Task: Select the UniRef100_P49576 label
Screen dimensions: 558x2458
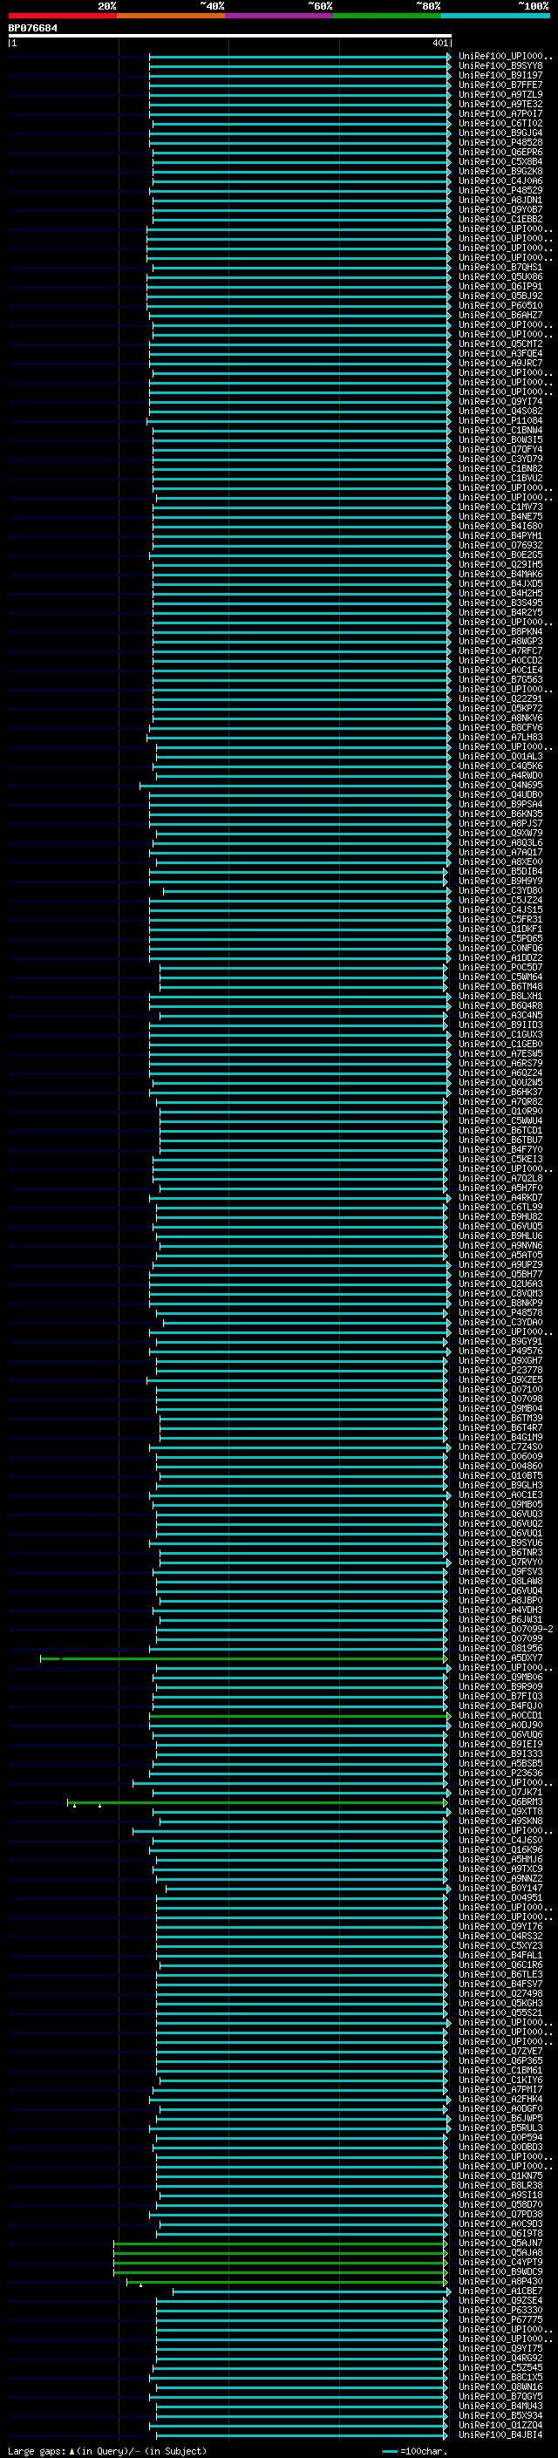Action: [x=500, y=1352]
